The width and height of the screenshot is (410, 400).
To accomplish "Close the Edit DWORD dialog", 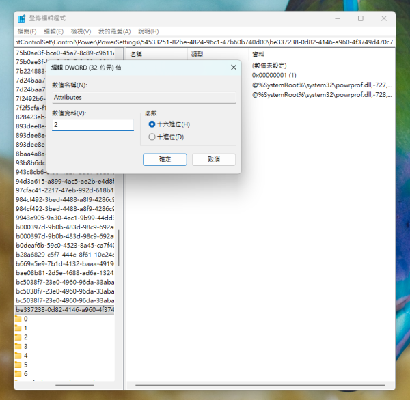I will click(x=234, y=68).
